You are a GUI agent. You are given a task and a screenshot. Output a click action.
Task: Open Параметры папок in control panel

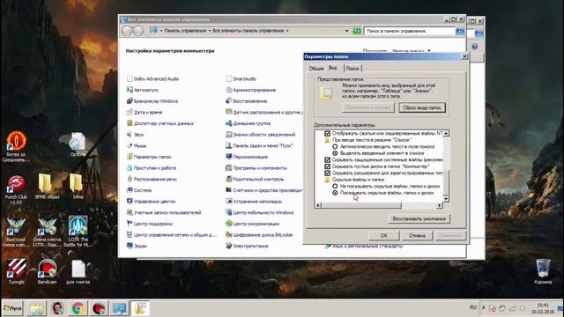tap(149, 157)
